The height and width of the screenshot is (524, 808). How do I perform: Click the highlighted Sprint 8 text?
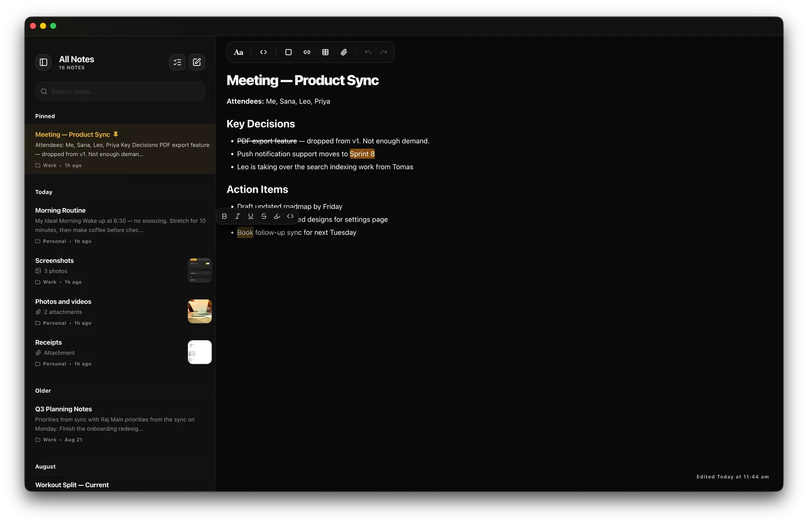pyautogui.click(x=362, y=154)
